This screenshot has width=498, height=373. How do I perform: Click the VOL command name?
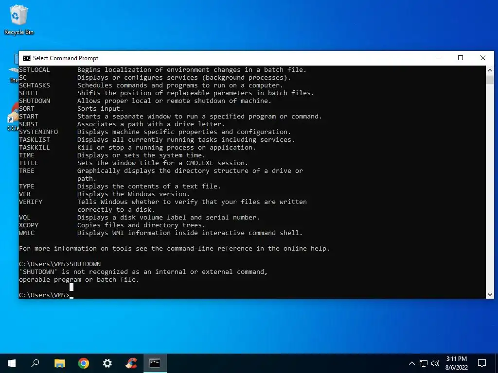point(25,217)
